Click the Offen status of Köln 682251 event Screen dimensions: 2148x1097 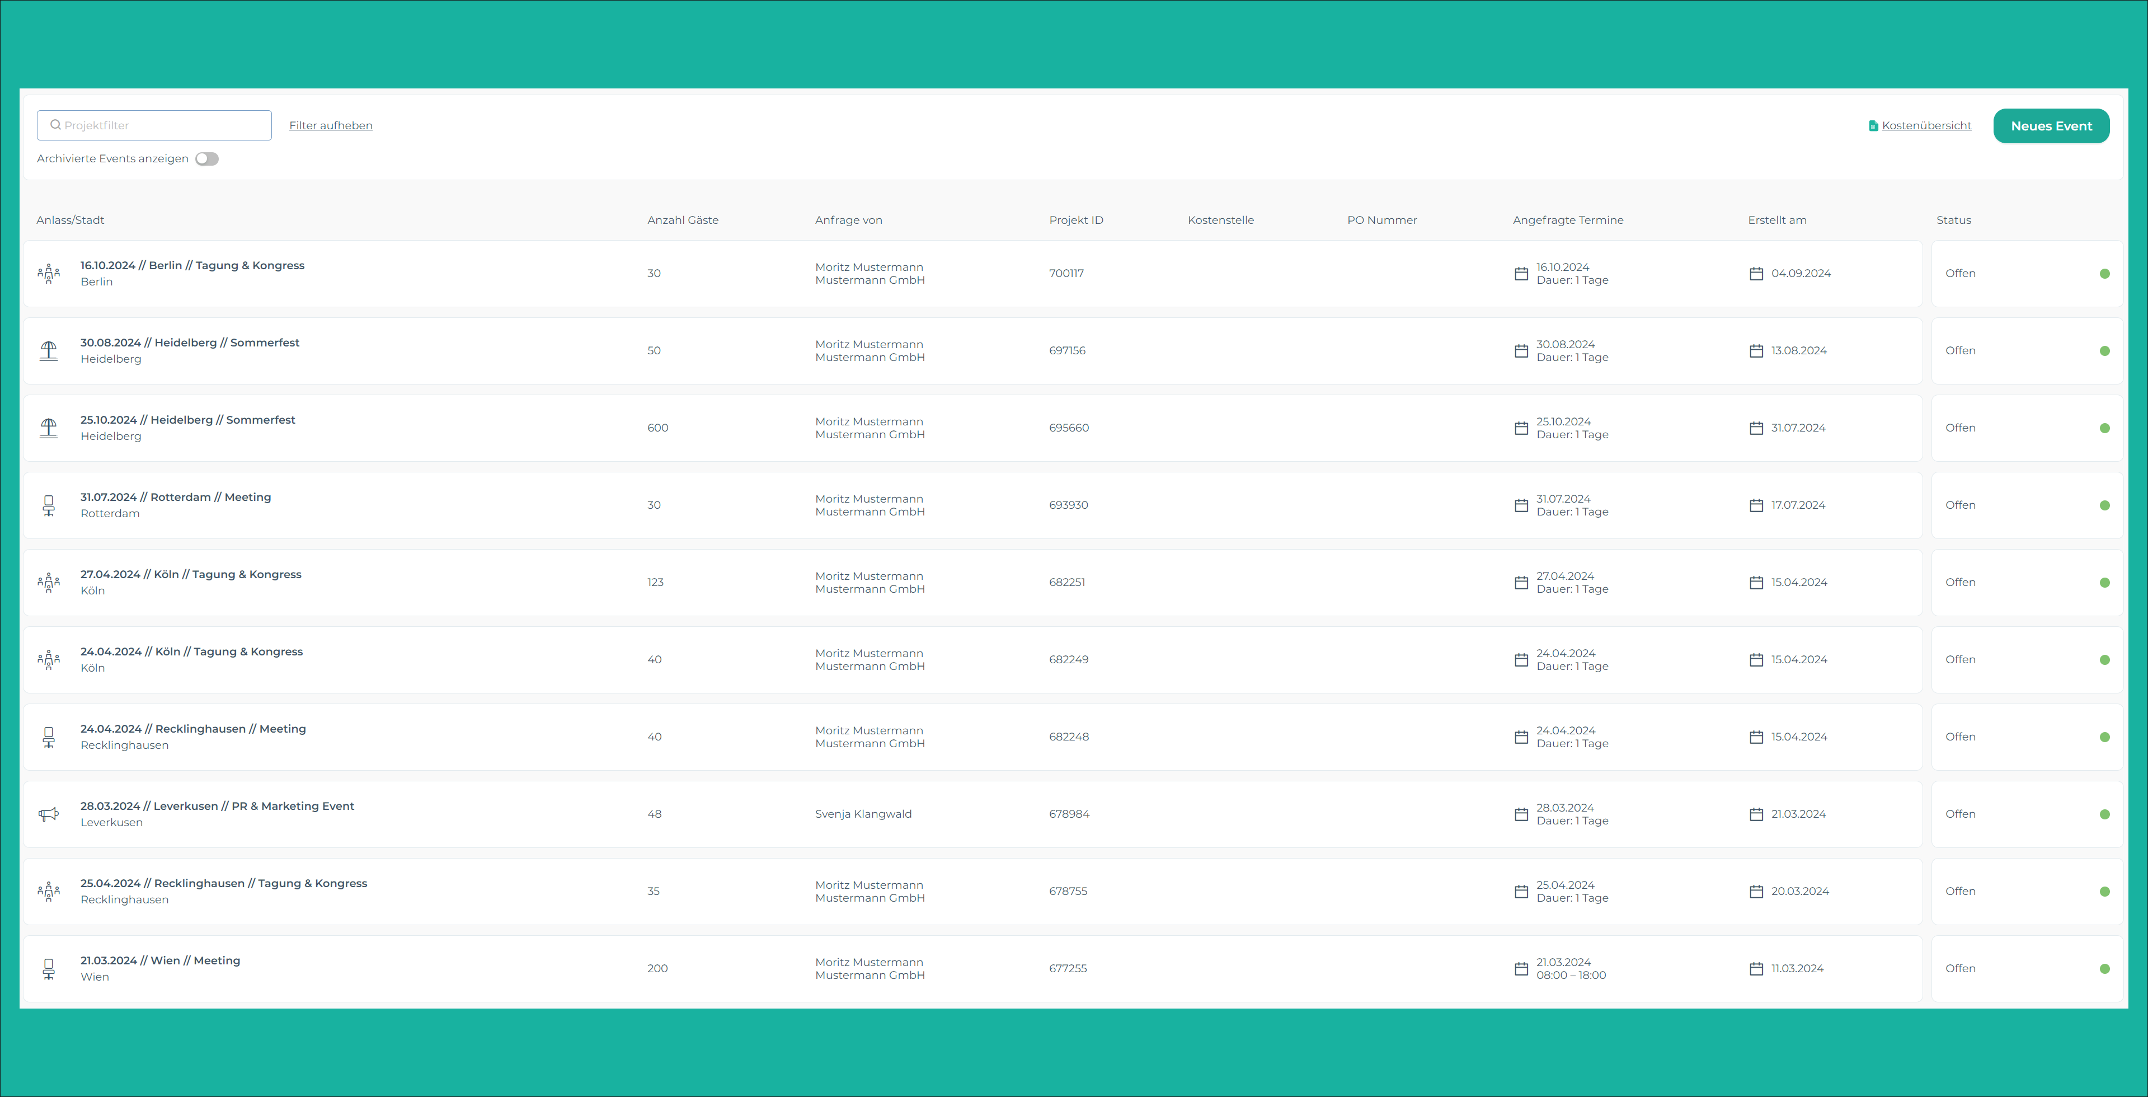tap(1961, 582)
